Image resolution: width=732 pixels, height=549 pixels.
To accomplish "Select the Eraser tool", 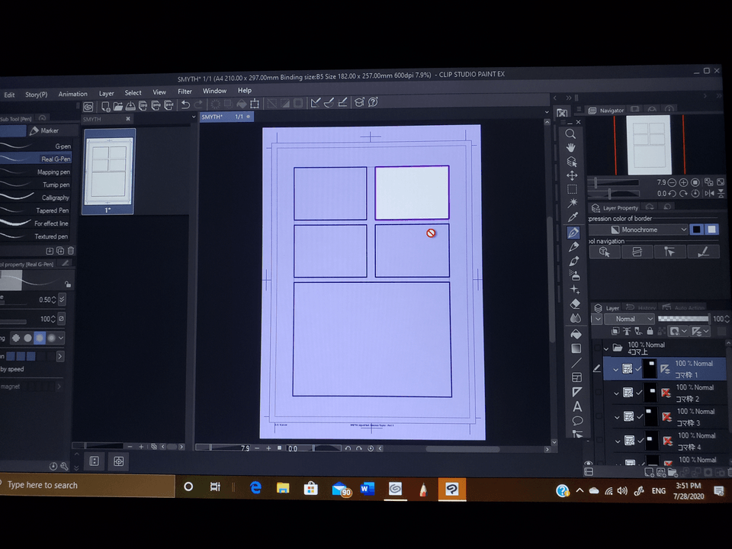I will tap(575, 304).
